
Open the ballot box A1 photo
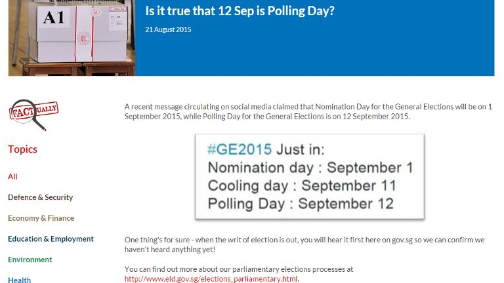[x=72, y=37]
